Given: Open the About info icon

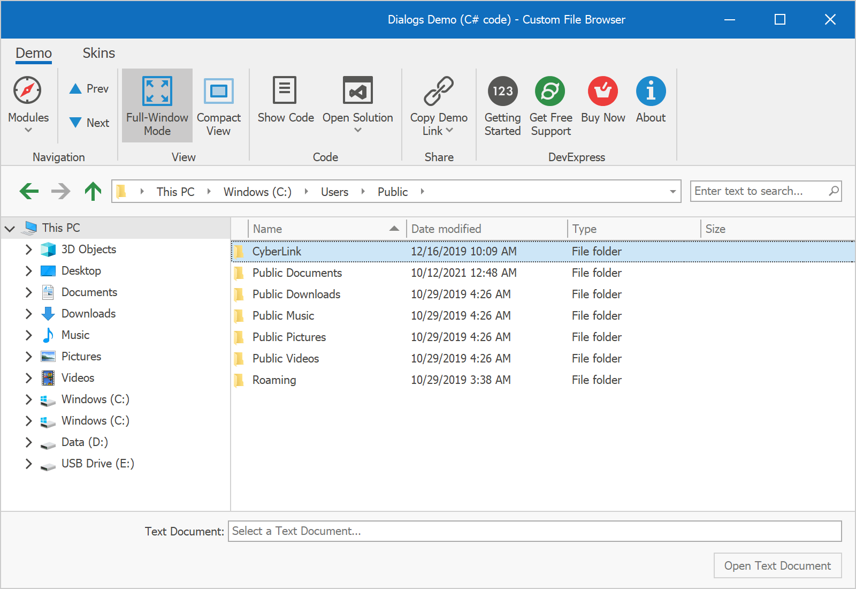Looking at the screenshot, I should 651,91.
